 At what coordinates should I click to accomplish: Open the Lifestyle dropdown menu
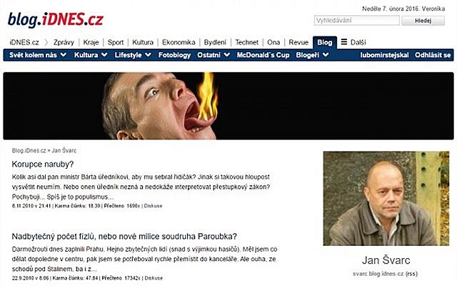click(133, 55)
